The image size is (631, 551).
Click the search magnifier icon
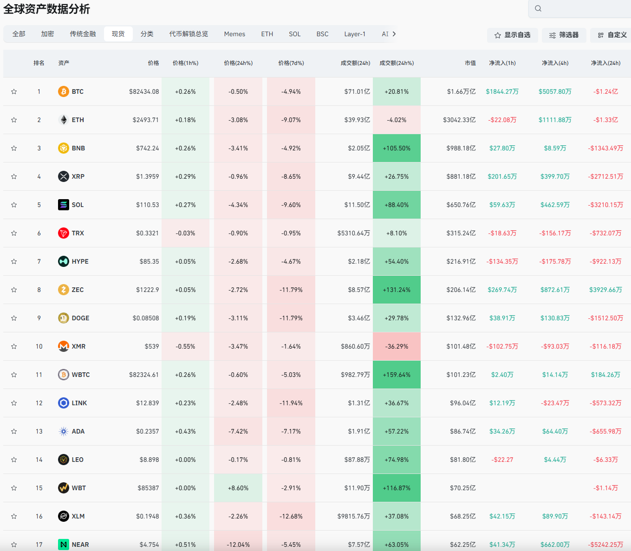tap(538, 8)
